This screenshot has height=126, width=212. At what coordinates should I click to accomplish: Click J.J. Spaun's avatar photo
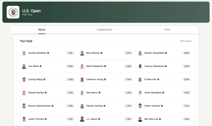pyautogui.click(x=82, y=119)
